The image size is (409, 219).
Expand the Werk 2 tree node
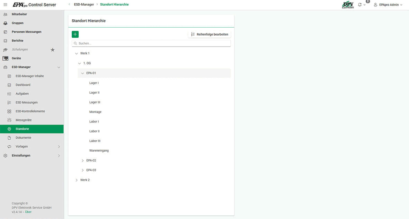(77, 180)
